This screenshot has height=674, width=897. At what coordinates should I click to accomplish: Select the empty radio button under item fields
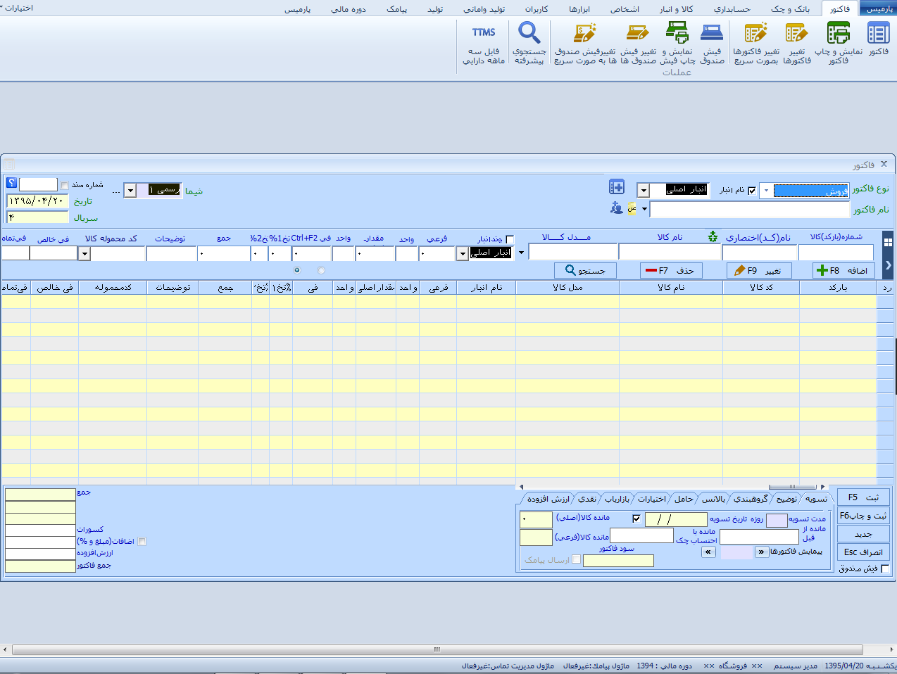coord(322,270)
